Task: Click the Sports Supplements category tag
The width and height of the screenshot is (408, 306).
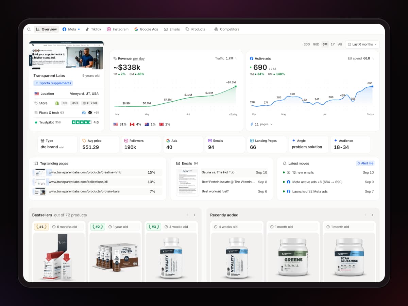Action: tap(53, 83)
